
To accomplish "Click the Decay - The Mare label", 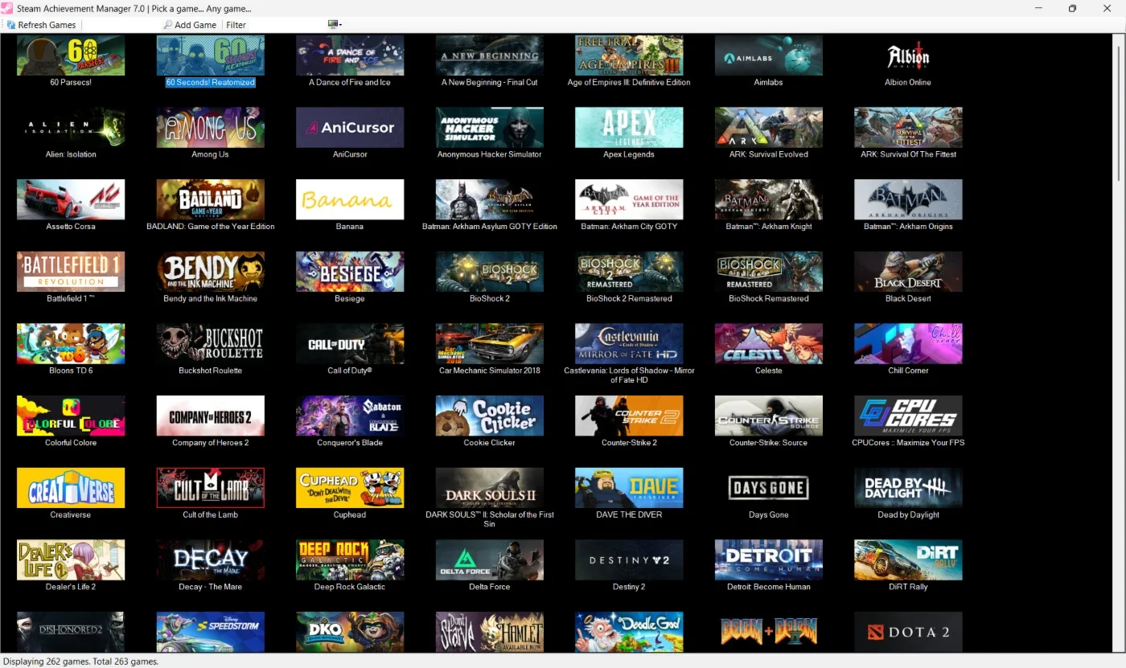I will click(211, 587).
